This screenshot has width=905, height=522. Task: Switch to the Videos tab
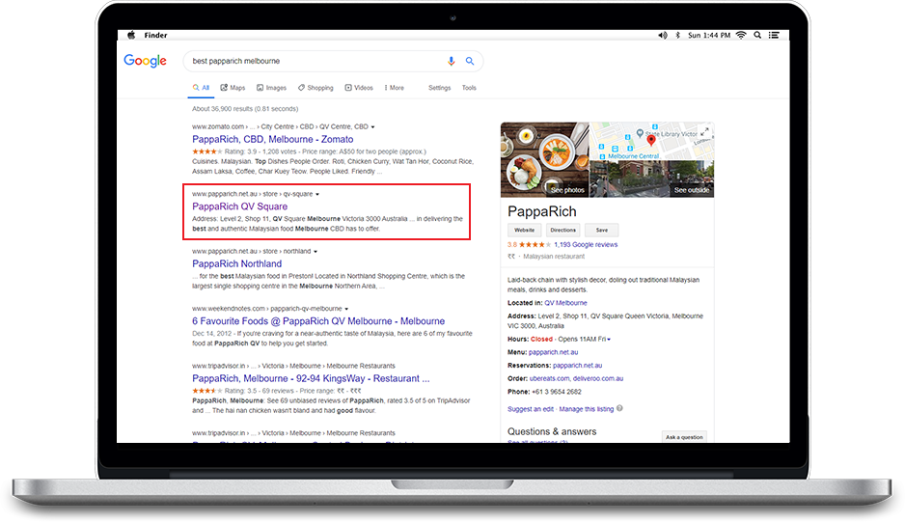click(359, 88)
